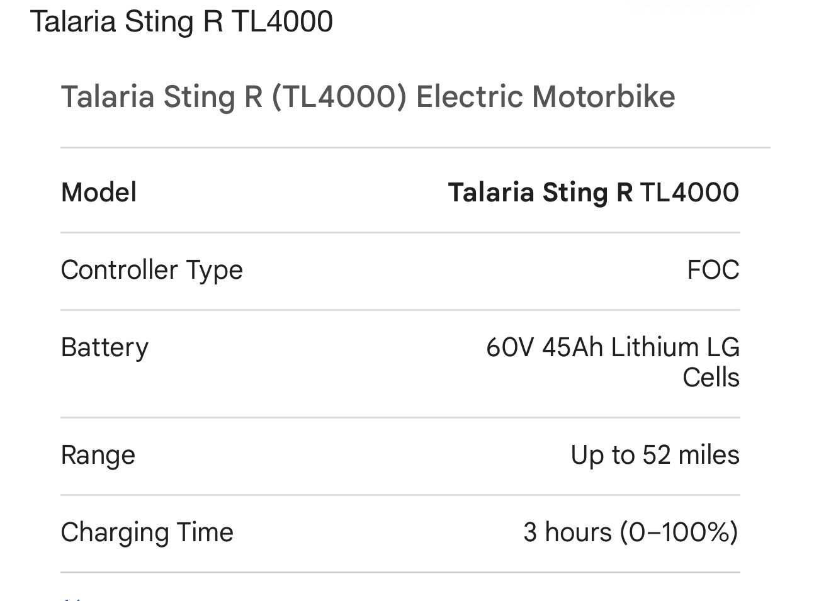
Task: Click TL4000 in the Model value
Action: click(x=689, y=193)
